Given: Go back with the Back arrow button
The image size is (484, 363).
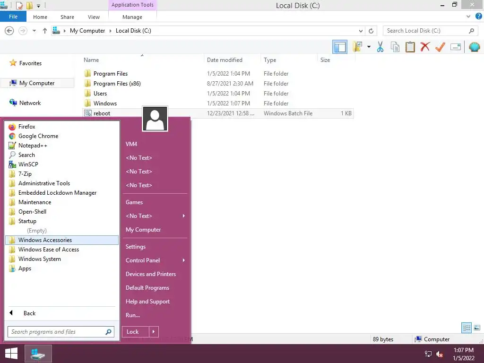Looking at the screenshot, I should (x=9, y=31).
